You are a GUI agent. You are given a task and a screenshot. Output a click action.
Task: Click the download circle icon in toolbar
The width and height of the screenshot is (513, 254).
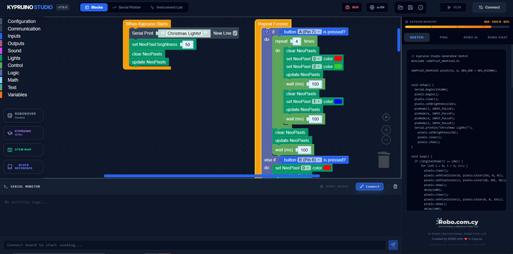click(421, 7)
